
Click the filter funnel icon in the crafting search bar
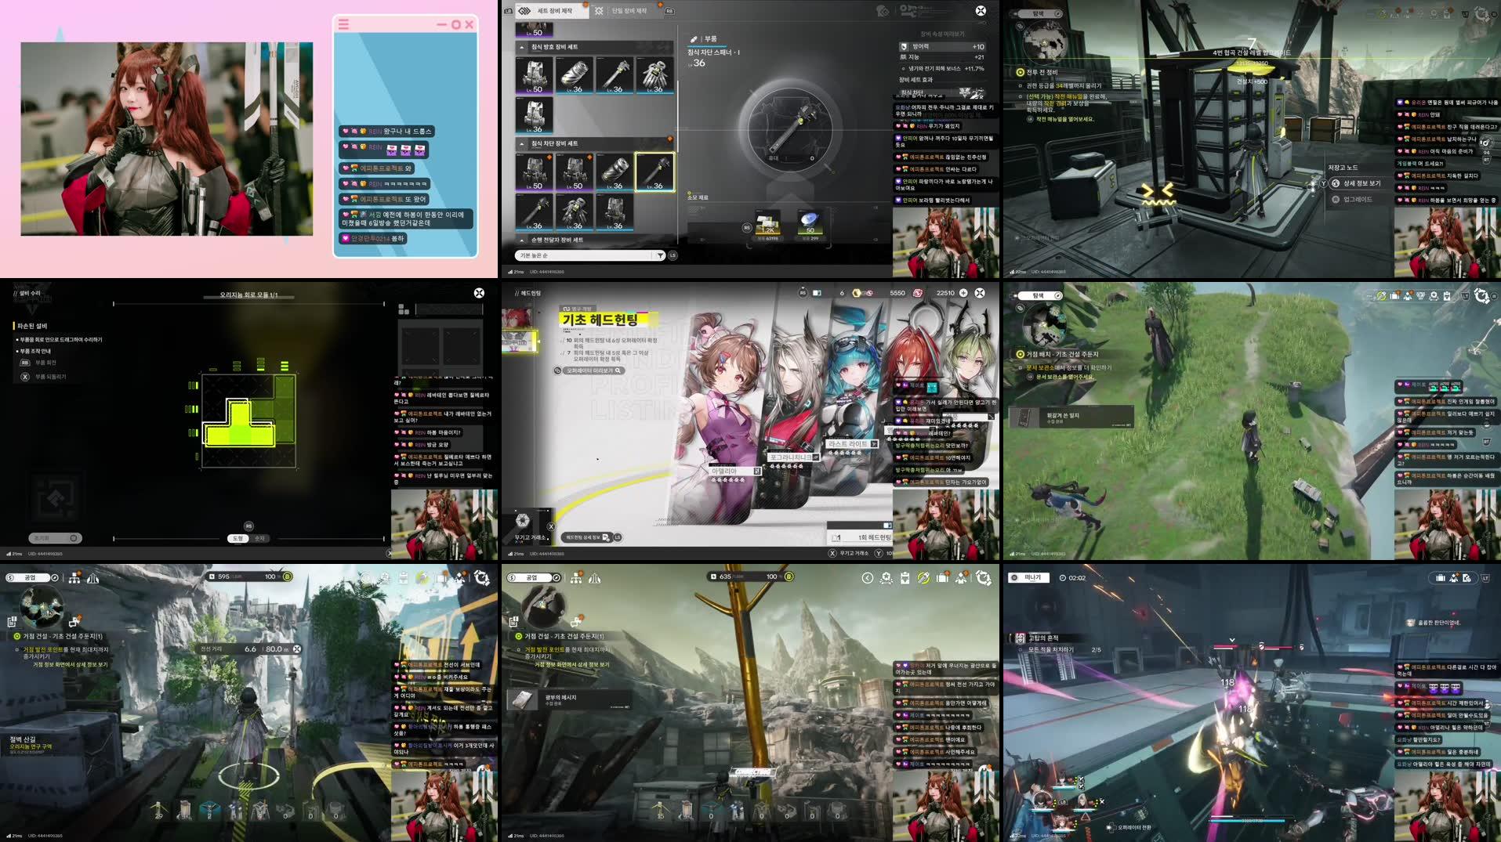(x=659, y=255)
